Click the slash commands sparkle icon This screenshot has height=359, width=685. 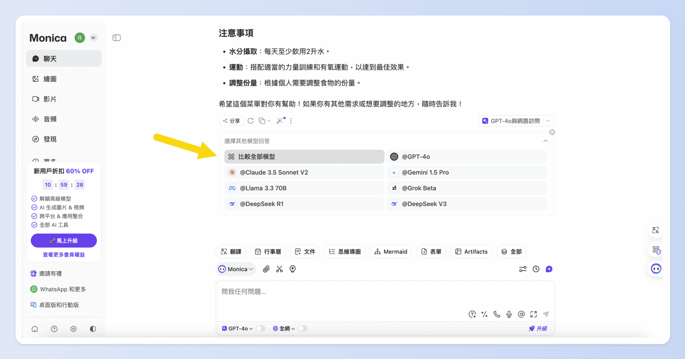(484, 314)
